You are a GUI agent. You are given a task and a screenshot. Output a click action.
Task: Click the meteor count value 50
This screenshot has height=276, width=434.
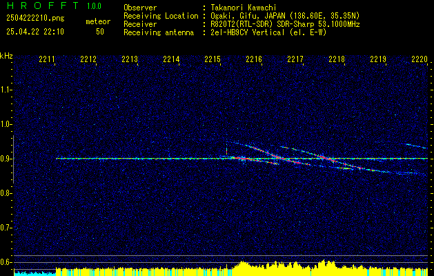tap(100, 32)
